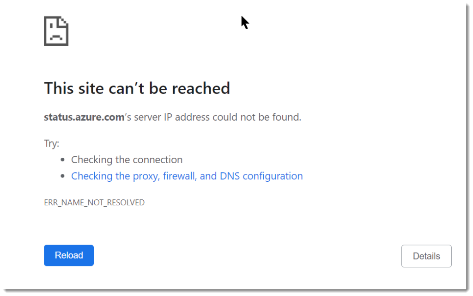
Task: Select the frowning document graphic
Action: 55,31
